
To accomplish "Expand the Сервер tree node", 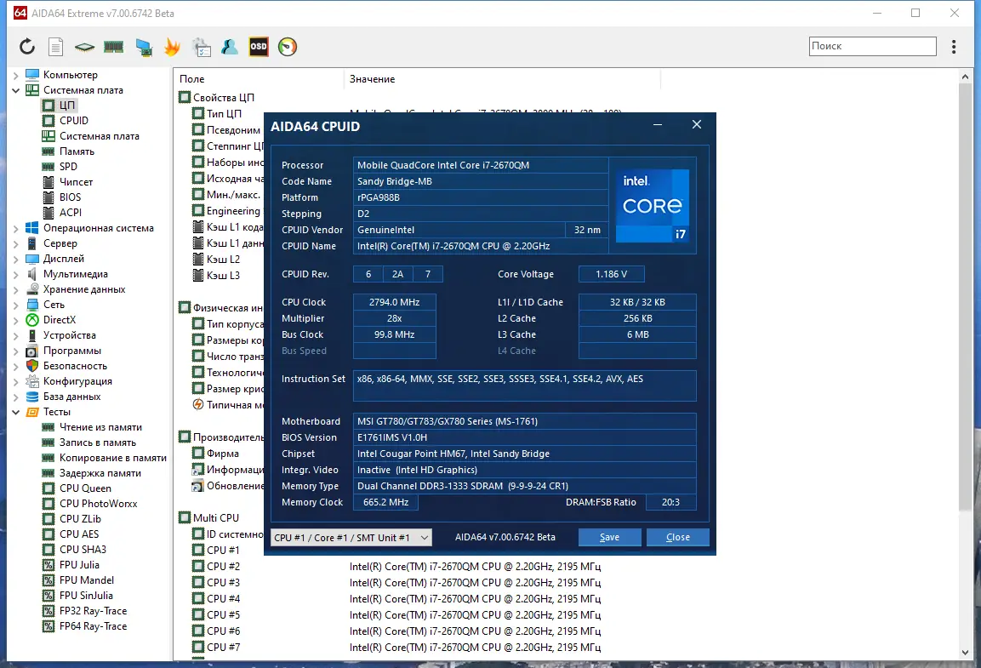I will [x=15, y=243].
